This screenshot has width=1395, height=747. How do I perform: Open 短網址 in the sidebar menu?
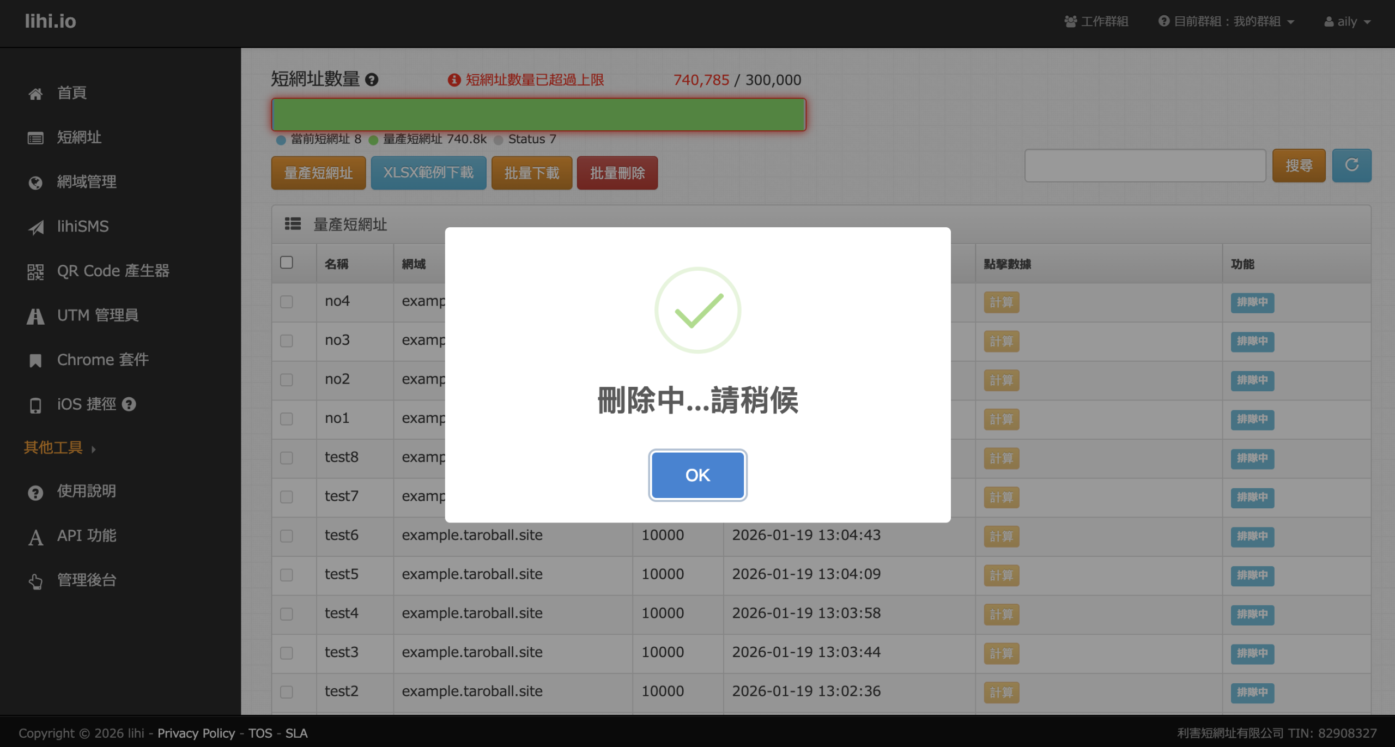(79, 137)
